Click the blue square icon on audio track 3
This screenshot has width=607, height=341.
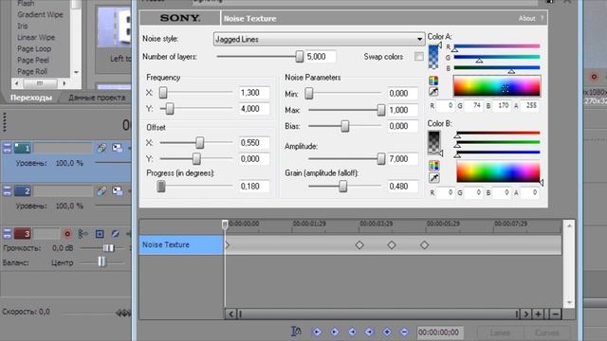100,234
